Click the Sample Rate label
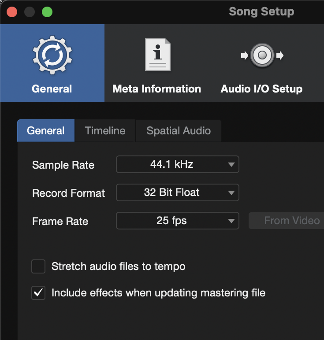 63,165
